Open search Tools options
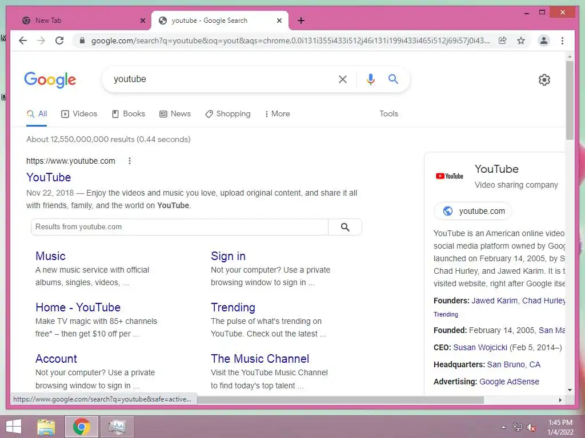The image size is (585, 438). 388,114
